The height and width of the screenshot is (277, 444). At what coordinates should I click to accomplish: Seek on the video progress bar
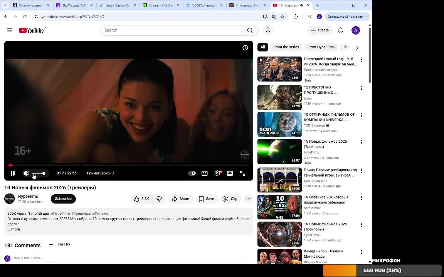pyautogui.click(x=129, y=165)
